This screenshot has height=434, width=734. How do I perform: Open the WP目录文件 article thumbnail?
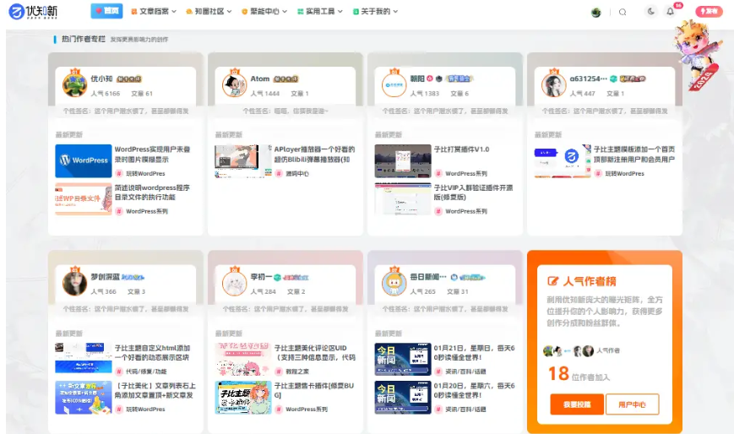click(84, 198)
